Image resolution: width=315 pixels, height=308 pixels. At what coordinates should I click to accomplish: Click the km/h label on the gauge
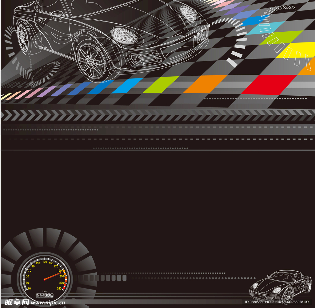[45, 291]
